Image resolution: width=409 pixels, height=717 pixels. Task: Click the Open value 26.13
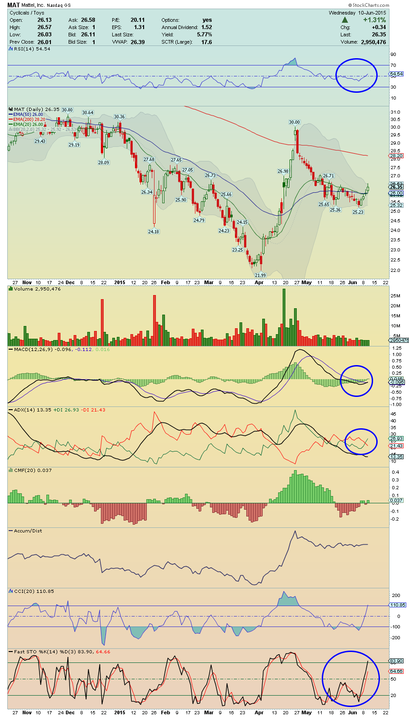coord(45,20)
